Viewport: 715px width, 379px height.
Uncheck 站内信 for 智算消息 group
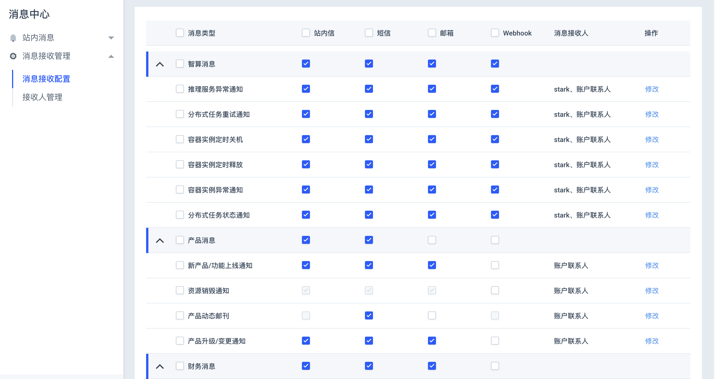306,64
